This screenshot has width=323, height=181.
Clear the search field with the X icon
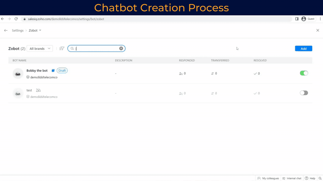[x=121, y=49]
